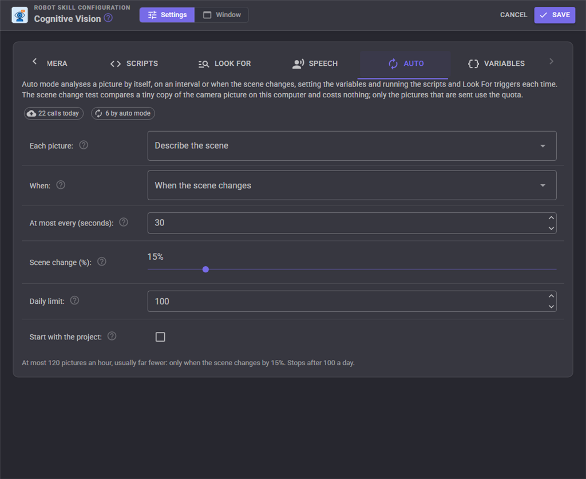Click the At most every seconds input field
This screenshot has width=586, height=479.
pyautogui.click(x=352, y=223)
